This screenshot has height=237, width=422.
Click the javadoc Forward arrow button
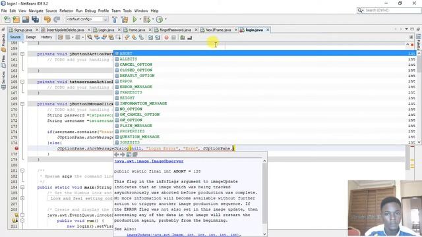[123, 155]
